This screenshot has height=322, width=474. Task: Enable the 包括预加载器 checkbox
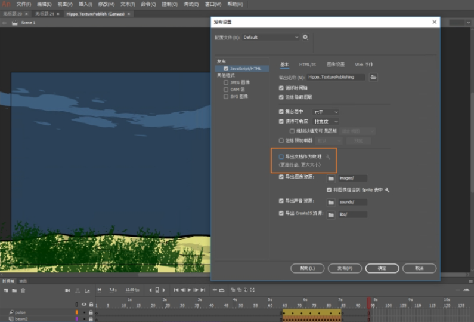click(x=281, y=140)
